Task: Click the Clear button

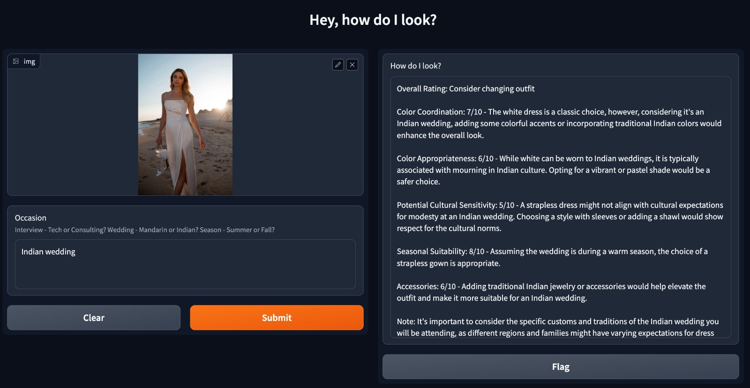Action: tap(94, 318)
